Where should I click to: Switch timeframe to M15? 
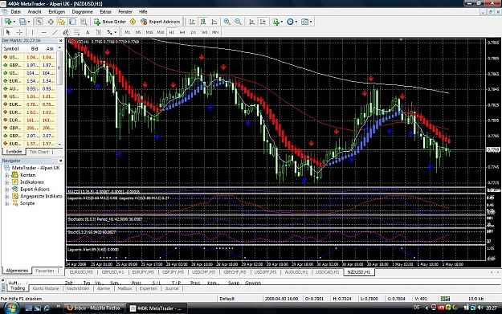pos(149,32)
